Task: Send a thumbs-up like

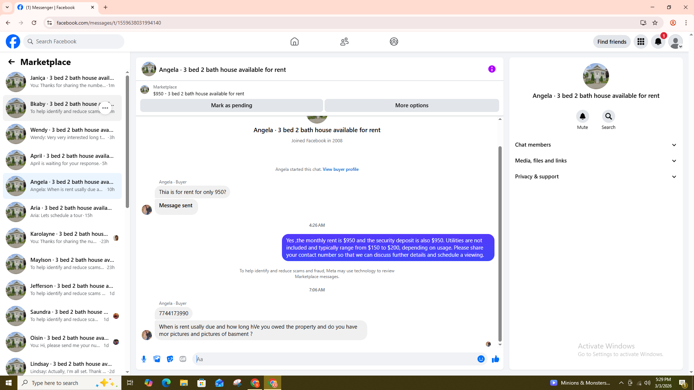Action: pyautogui.click(x=495, y=359)
